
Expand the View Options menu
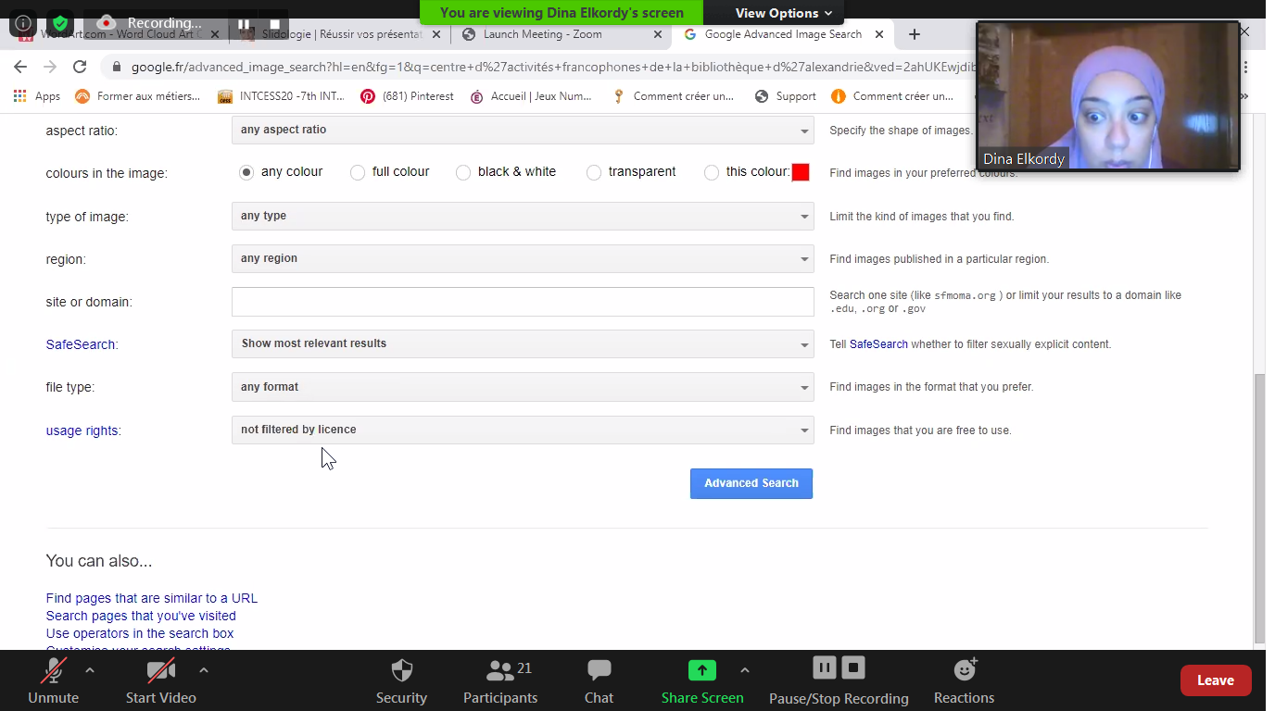[x=783, y=13]
